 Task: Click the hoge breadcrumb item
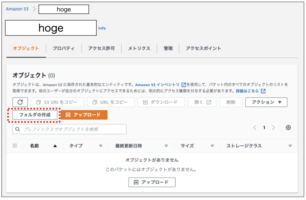tap(63, 9)
